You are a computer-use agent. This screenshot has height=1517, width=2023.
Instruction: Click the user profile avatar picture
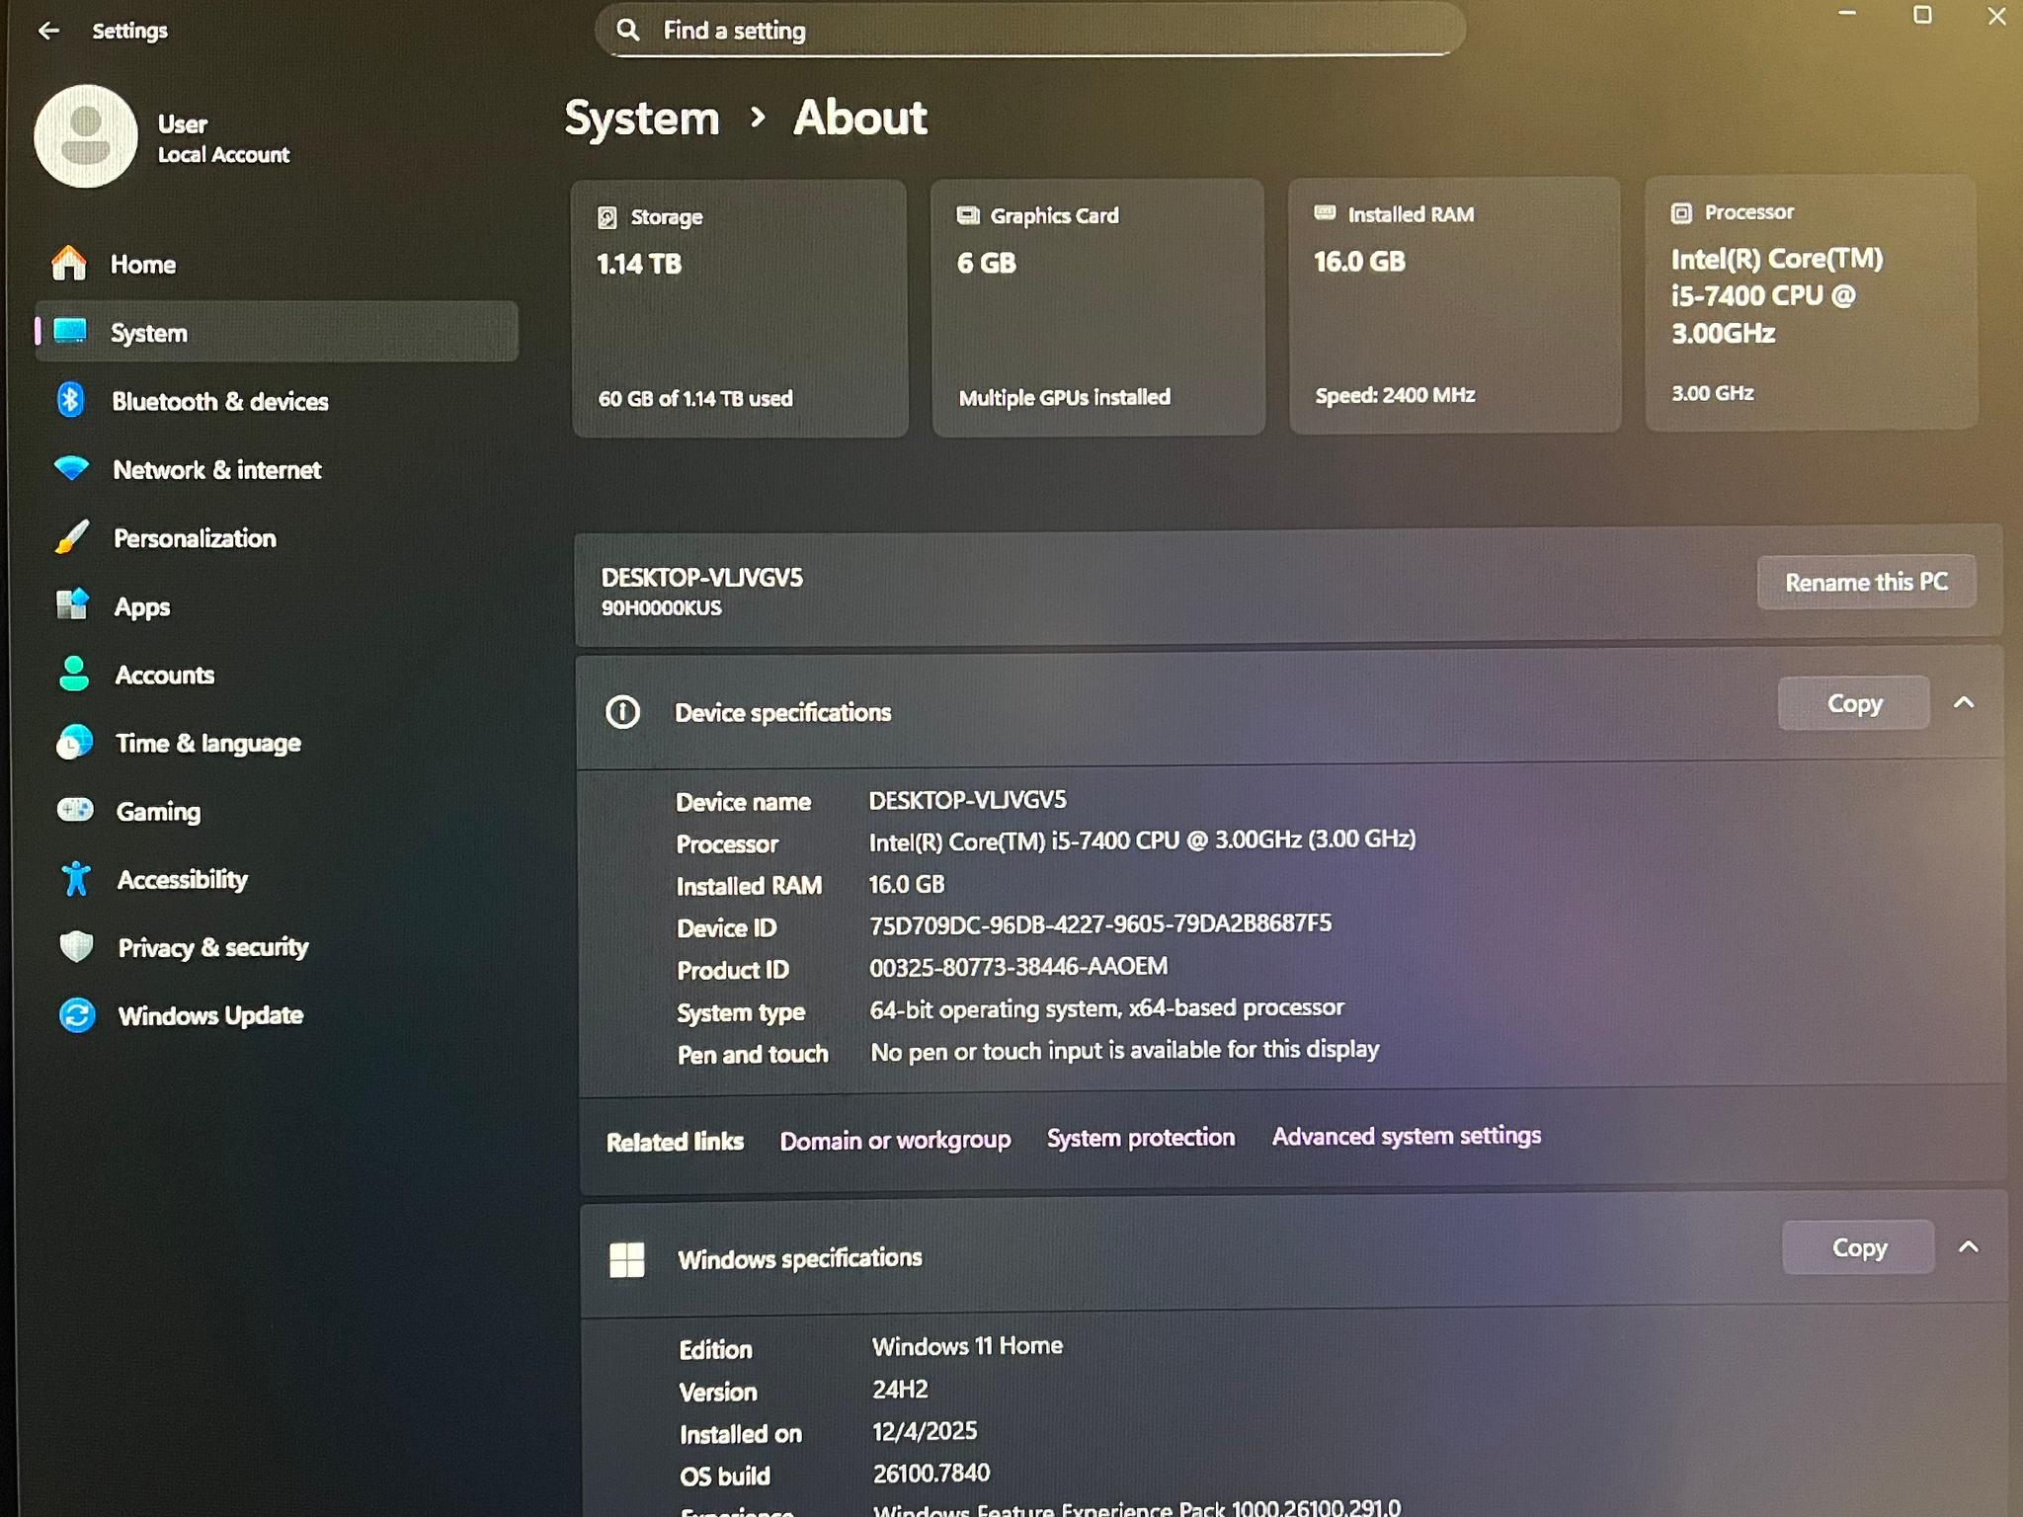(x=86, y=136)
